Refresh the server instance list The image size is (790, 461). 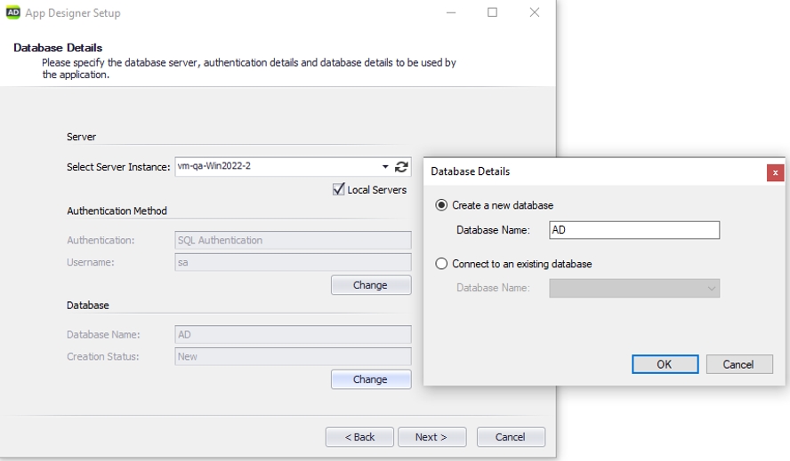(x=401, y=167)
